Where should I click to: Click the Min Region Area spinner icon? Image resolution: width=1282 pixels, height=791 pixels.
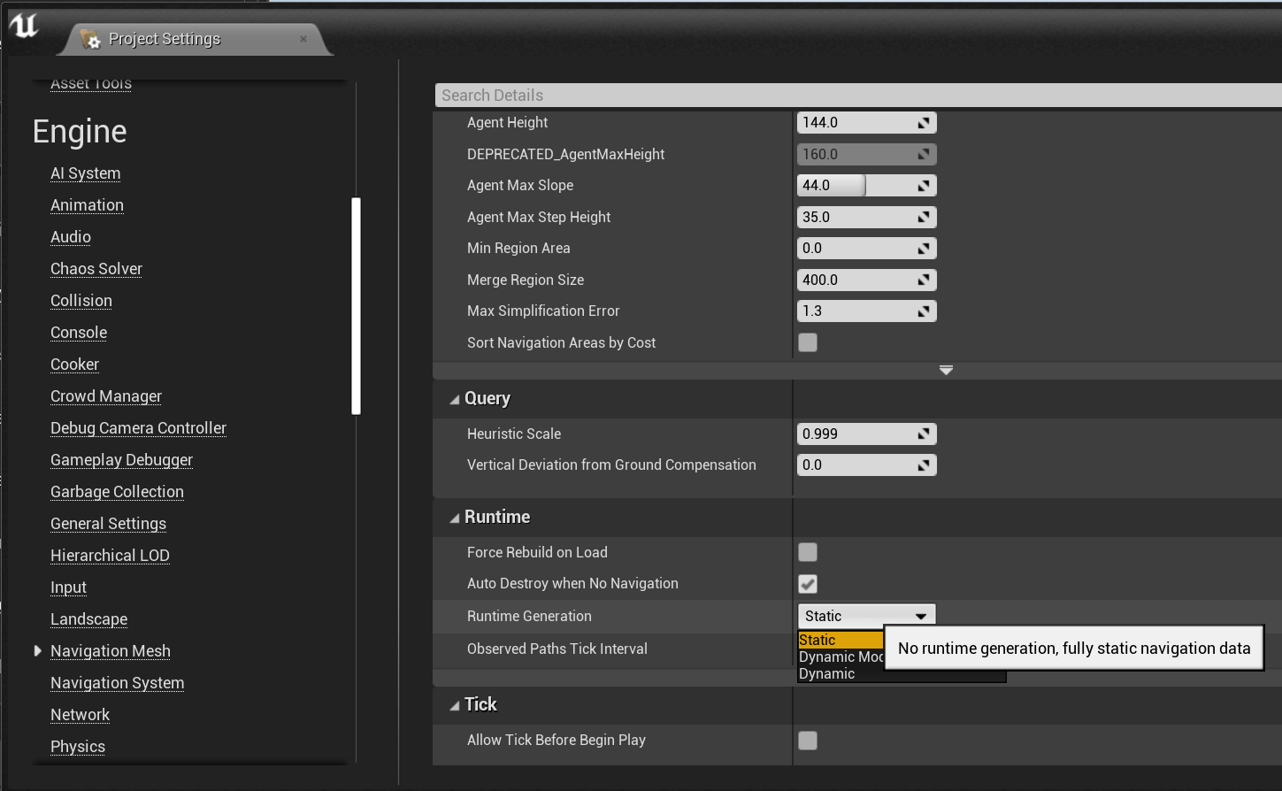923,249
